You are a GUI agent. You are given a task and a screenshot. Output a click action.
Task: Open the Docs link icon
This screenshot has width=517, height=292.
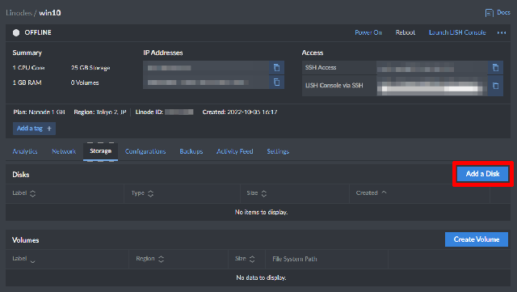coord(489,13)
